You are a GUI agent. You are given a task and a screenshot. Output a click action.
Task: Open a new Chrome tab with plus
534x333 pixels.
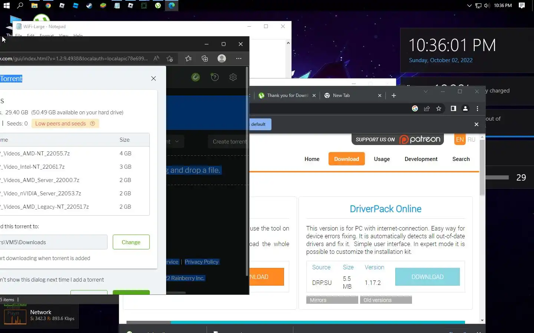[394, 95]
